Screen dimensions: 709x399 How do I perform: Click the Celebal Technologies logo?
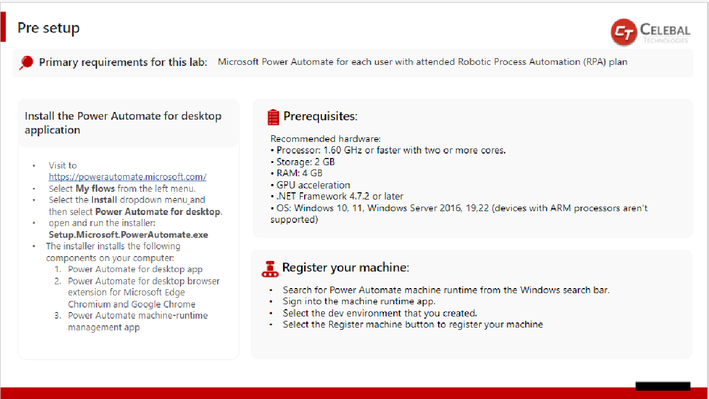coord(651,32)
